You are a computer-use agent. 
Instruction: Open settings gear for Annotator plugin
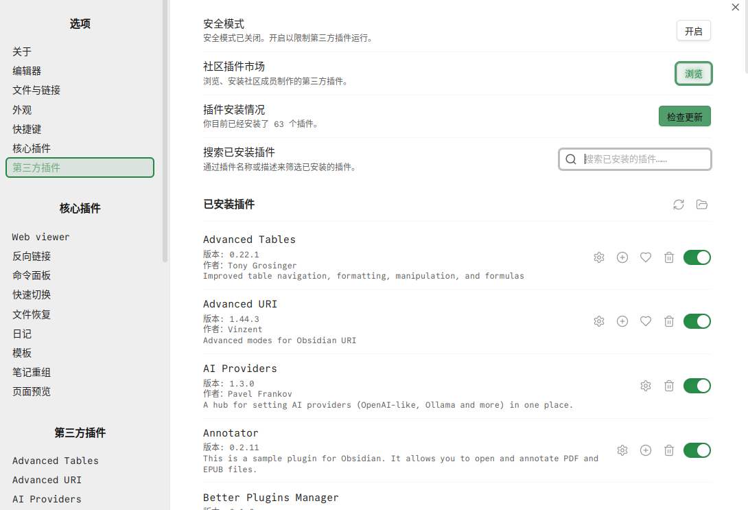(x=622, y=450)
